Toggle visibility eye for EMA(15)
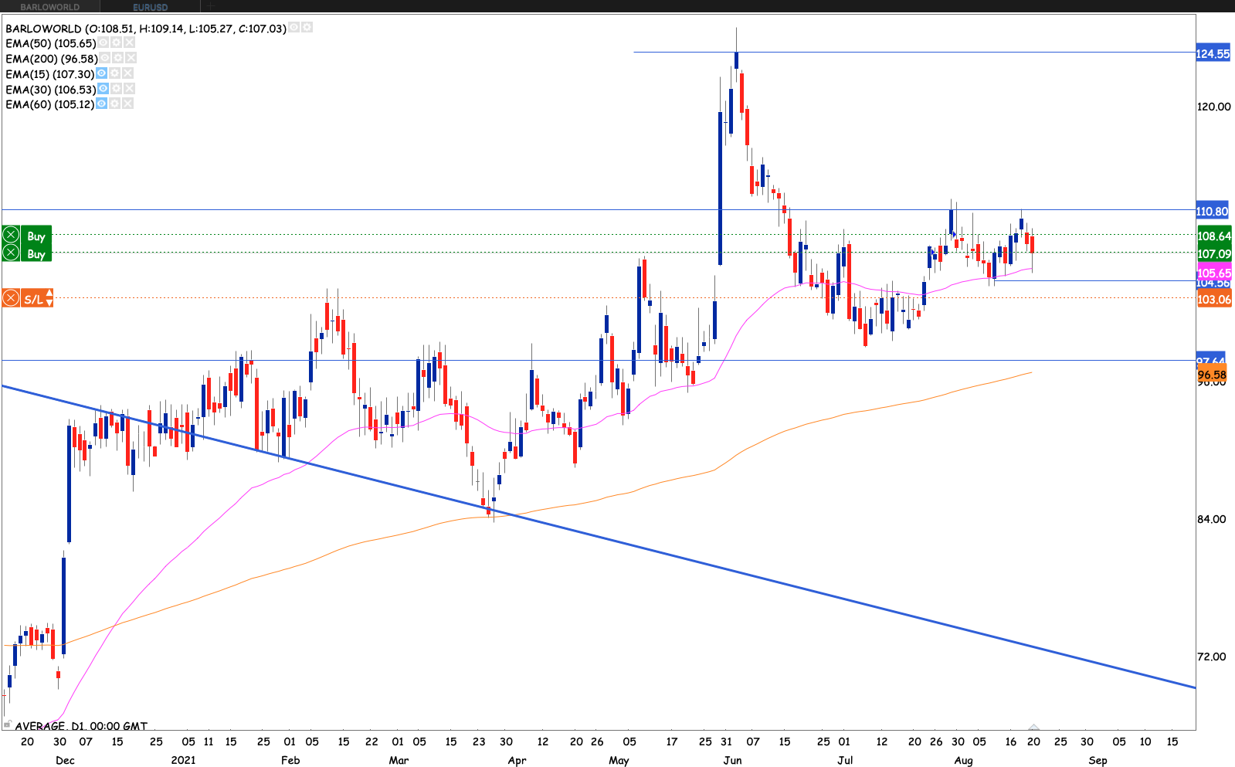Screen dimensions: 1235x767 [x=101, y=73]
